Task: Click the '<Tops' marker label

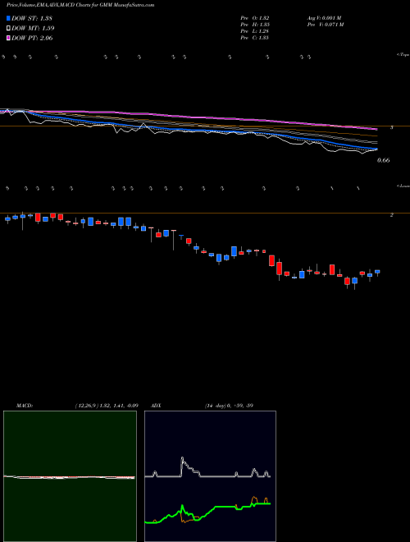Action: coord(403,55)
